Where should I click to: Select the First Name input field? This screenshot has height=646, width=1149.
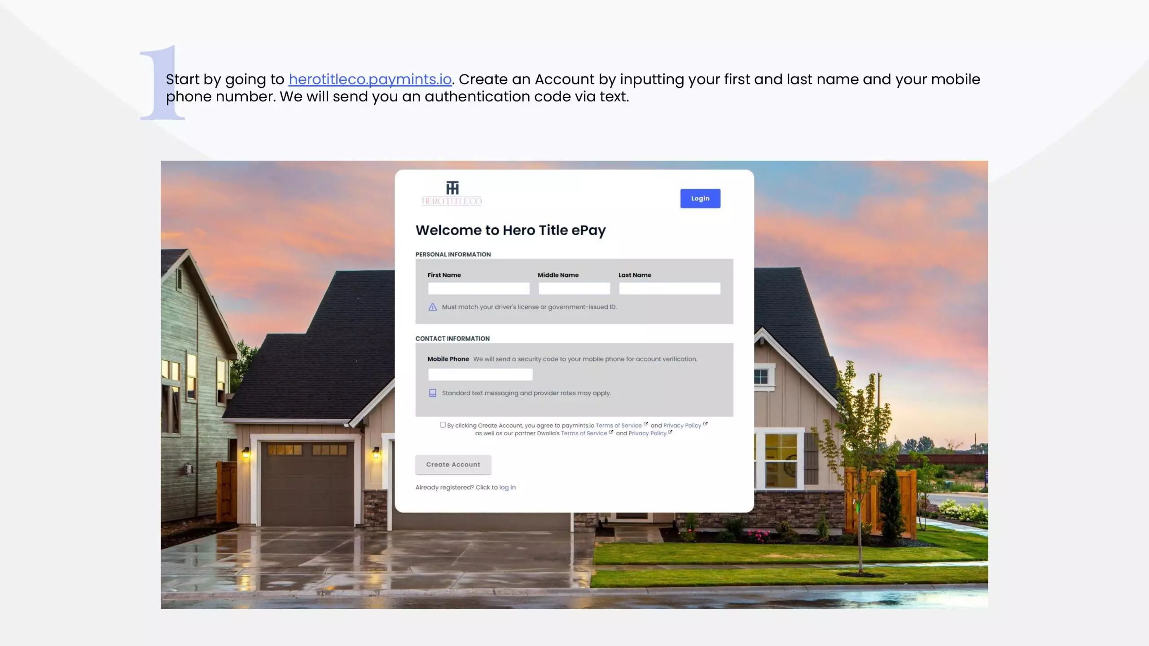click(479, 288)
